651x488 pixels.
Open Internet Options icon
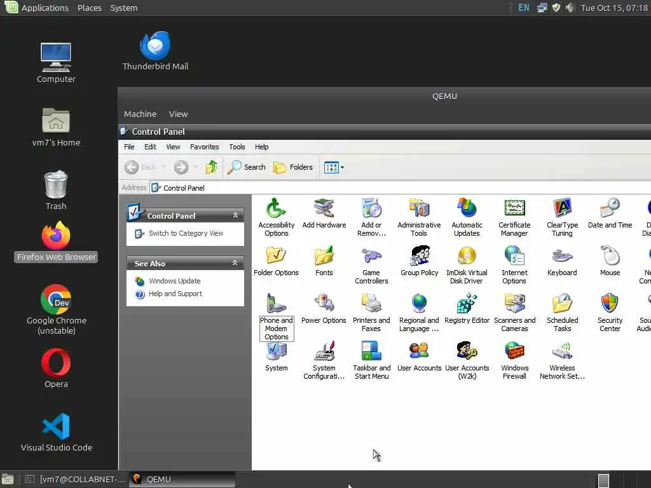pyautogui.click(x=514, y=265)
